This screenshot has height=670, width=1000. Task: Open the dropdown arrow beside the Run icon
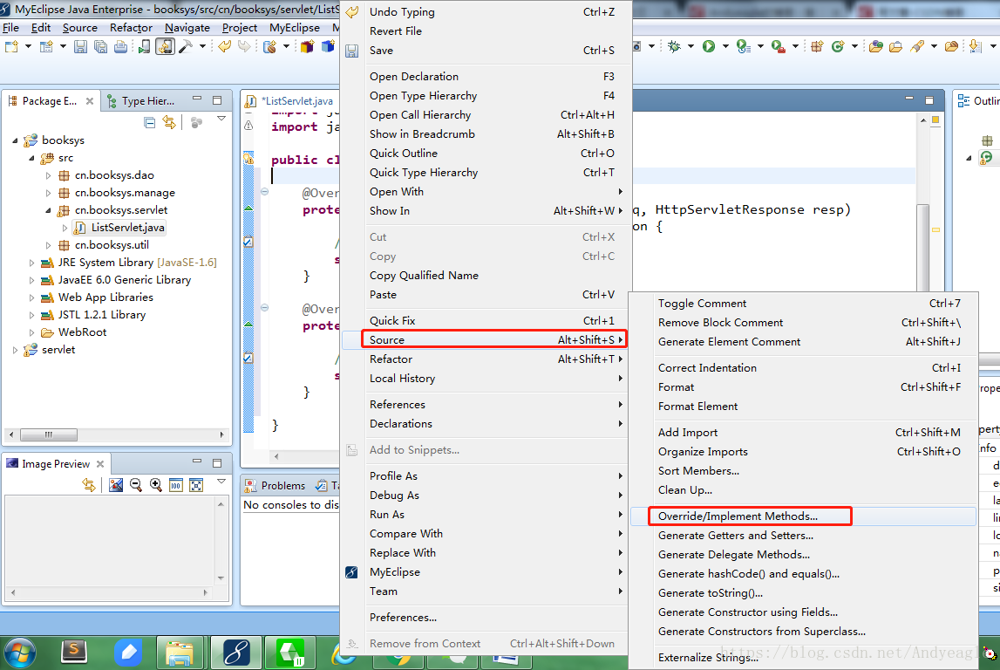pyautogui.click(x=725, y=46)
